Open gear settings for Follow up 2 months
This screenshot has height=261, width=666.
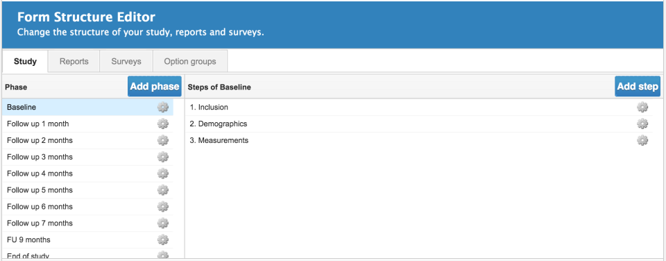pyautogui.click(x=162, y=140)
